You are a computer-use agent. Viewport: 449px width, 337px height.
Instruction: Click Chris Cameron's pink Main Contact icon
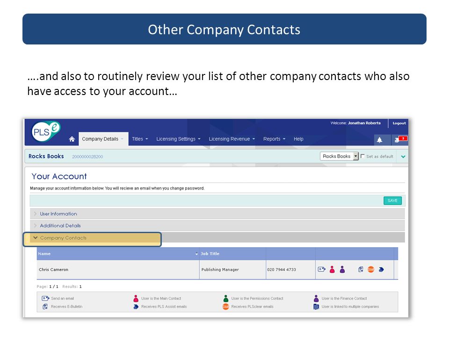coord(332,270)
